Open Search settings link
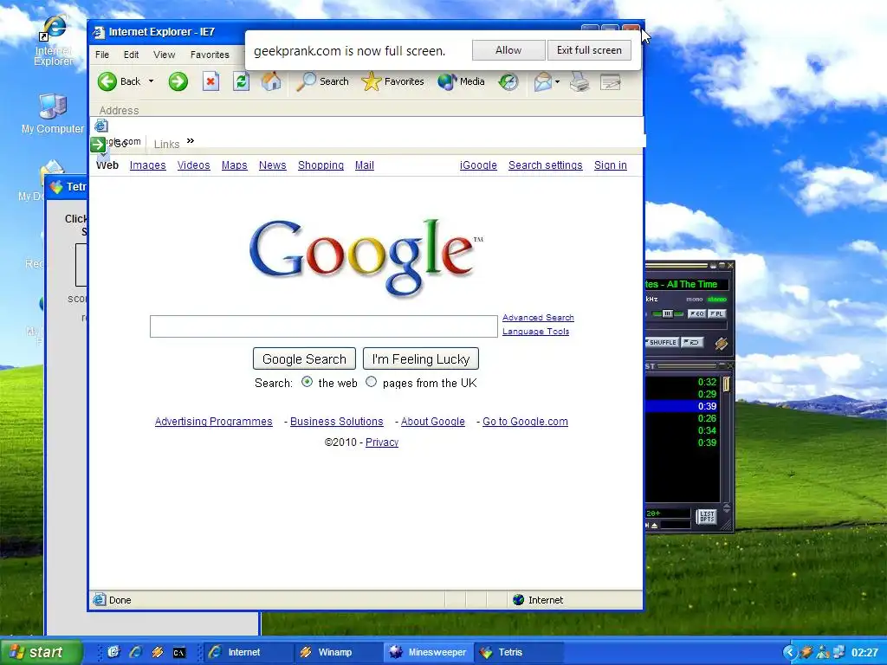Image resolution: width=887 pixels, height=665 pixels. [x=546, y=165]
